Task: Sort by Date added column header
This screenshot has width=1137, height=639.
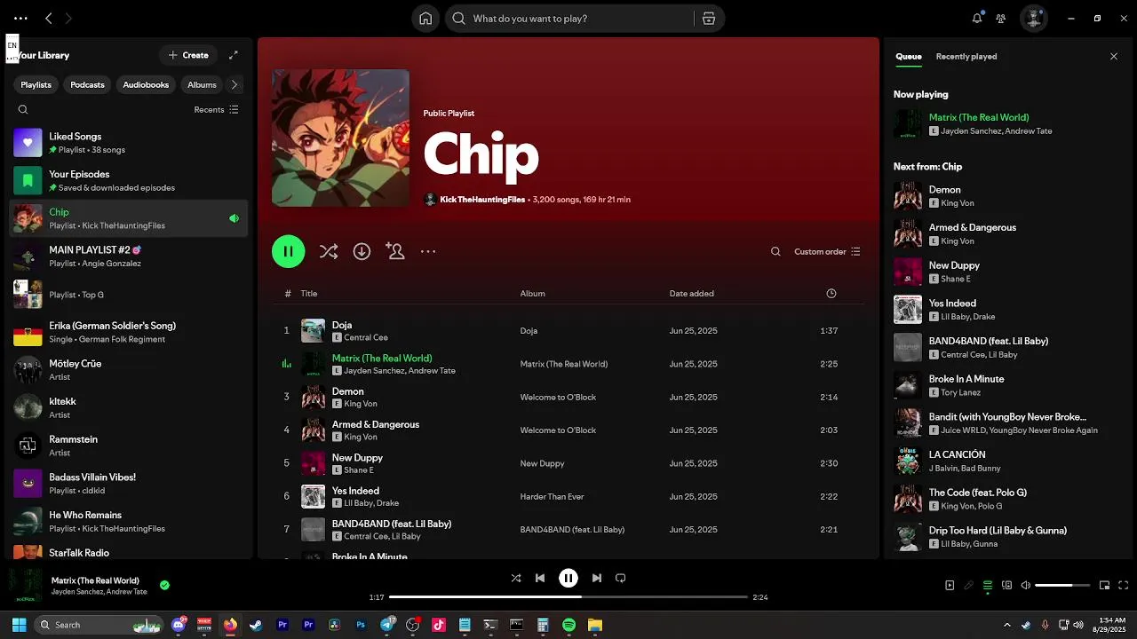Action: coord(691,294)
